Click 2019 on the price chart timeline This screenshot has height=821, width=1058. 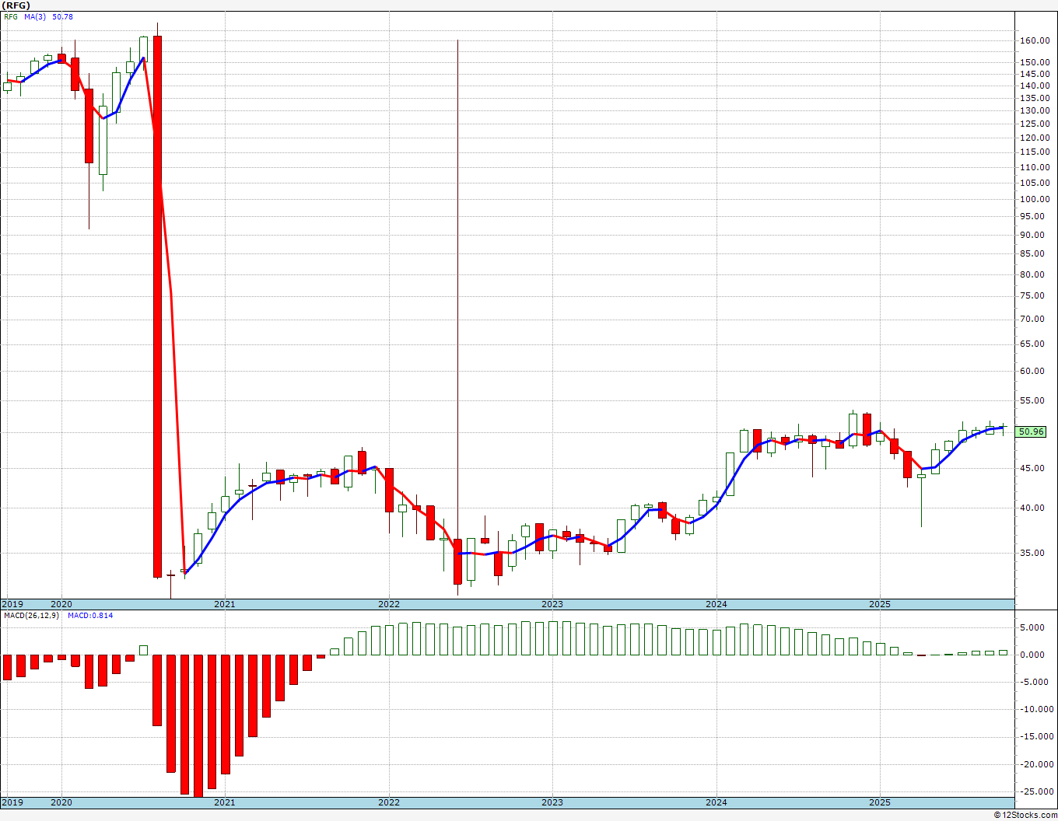coord(12,604)
